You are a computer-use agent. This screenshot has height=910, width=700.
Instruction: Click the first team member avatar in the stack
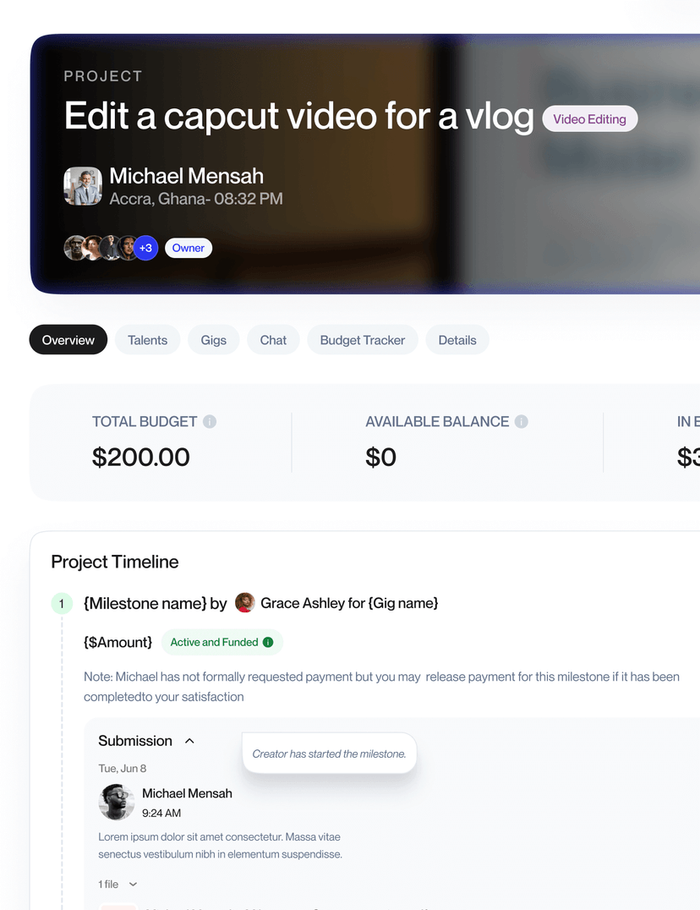(74, 248)
